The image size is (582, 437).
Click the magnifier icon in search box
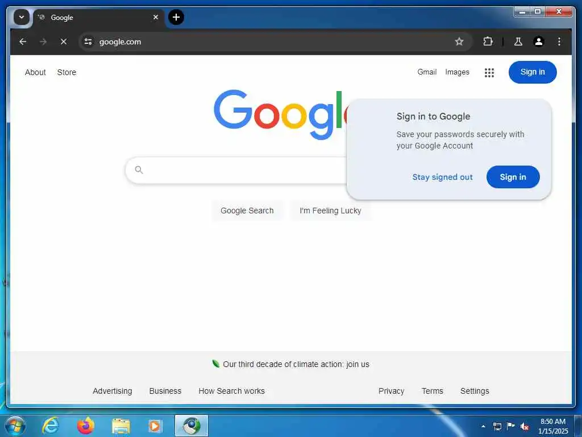tap(139, 170)
